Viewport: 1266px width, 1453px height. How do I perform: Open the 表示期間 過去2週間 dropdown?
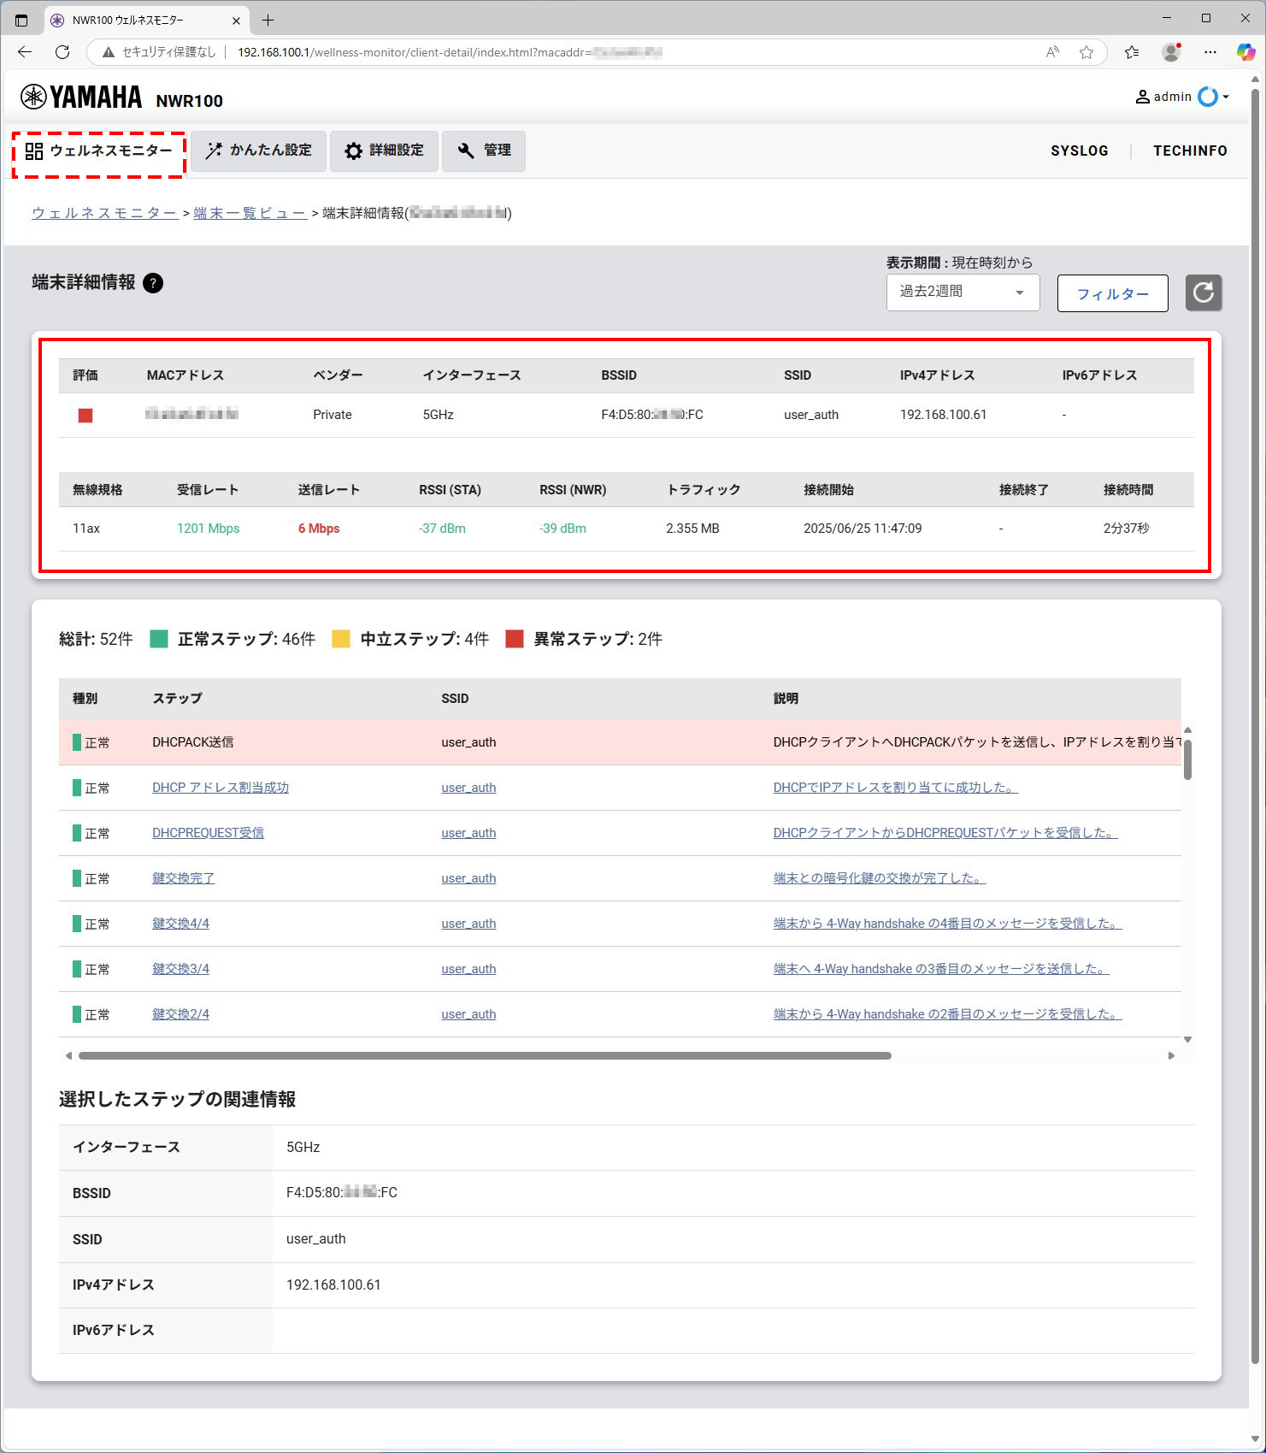point(963,292)
